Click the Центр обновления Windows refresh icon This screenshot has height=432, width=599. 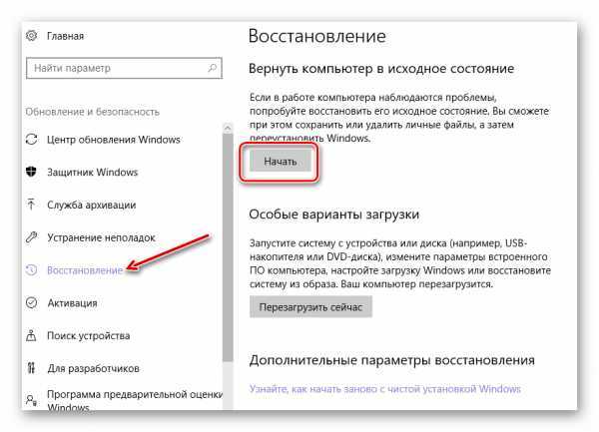(x=31, y=140)
